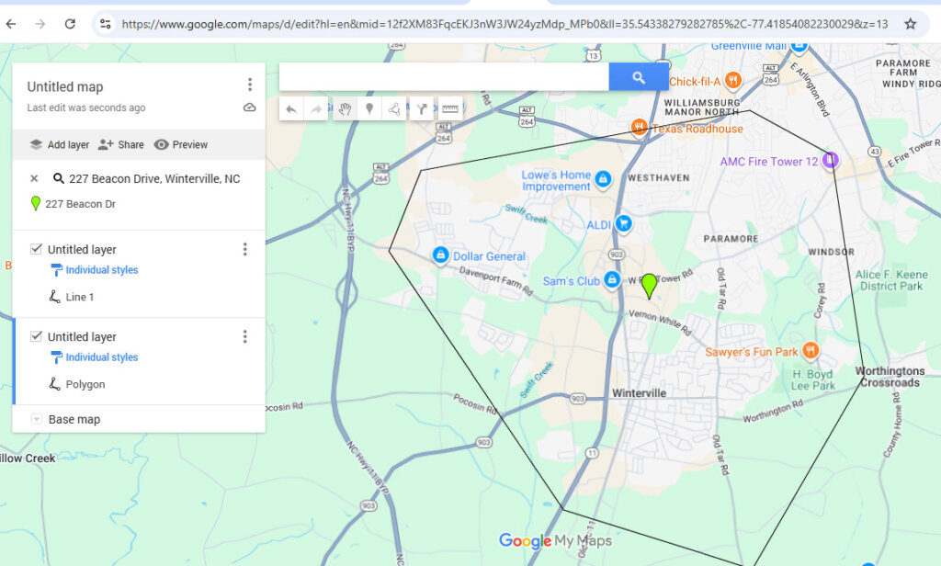
Task: Select the hand pan tool
Action: [344, 109]
